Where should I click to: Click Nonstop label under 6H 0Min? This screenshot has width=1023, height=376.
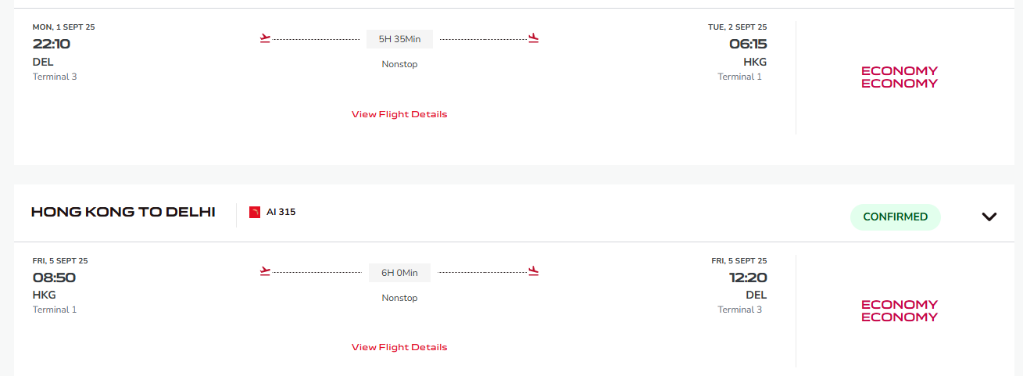(399, 298)
